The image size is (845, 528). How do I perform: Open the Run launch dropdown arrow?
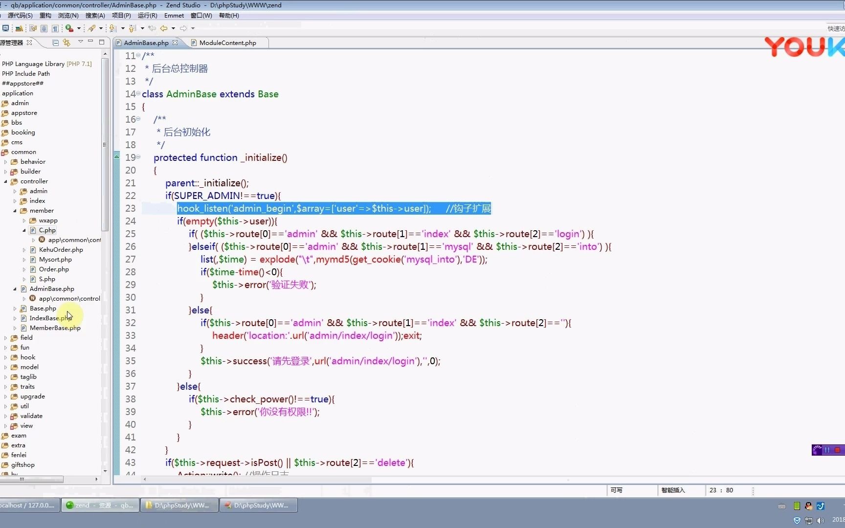[x=79, y=28]
